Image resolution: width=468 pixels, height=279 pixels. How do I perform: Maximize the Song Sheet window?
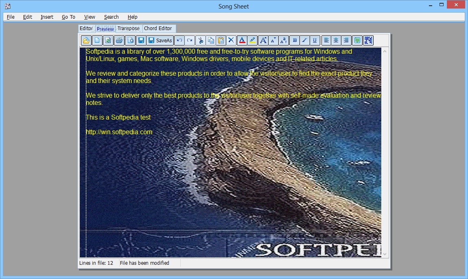(x=442, y=5)
